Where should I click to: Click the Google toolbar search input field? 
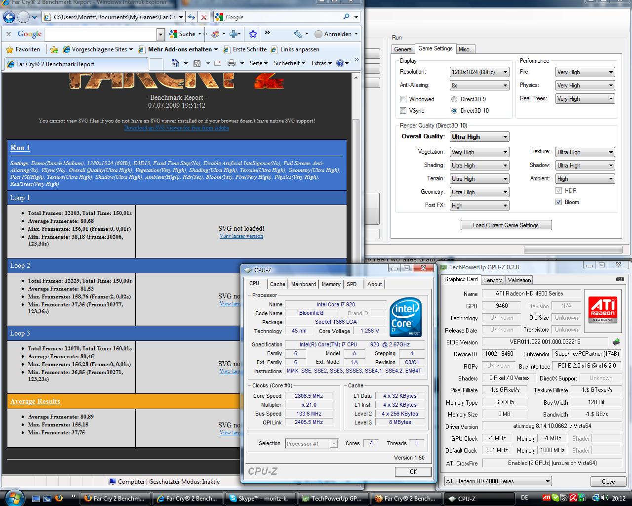click(x=101, y=34)
